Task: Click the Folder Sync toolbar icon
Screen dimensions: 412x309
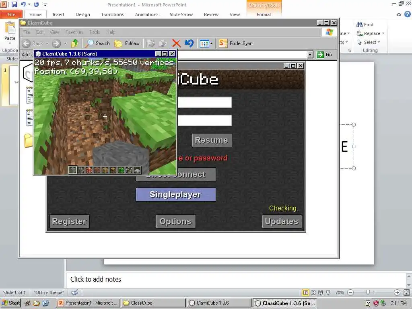Action: click(x=223, y=43)
